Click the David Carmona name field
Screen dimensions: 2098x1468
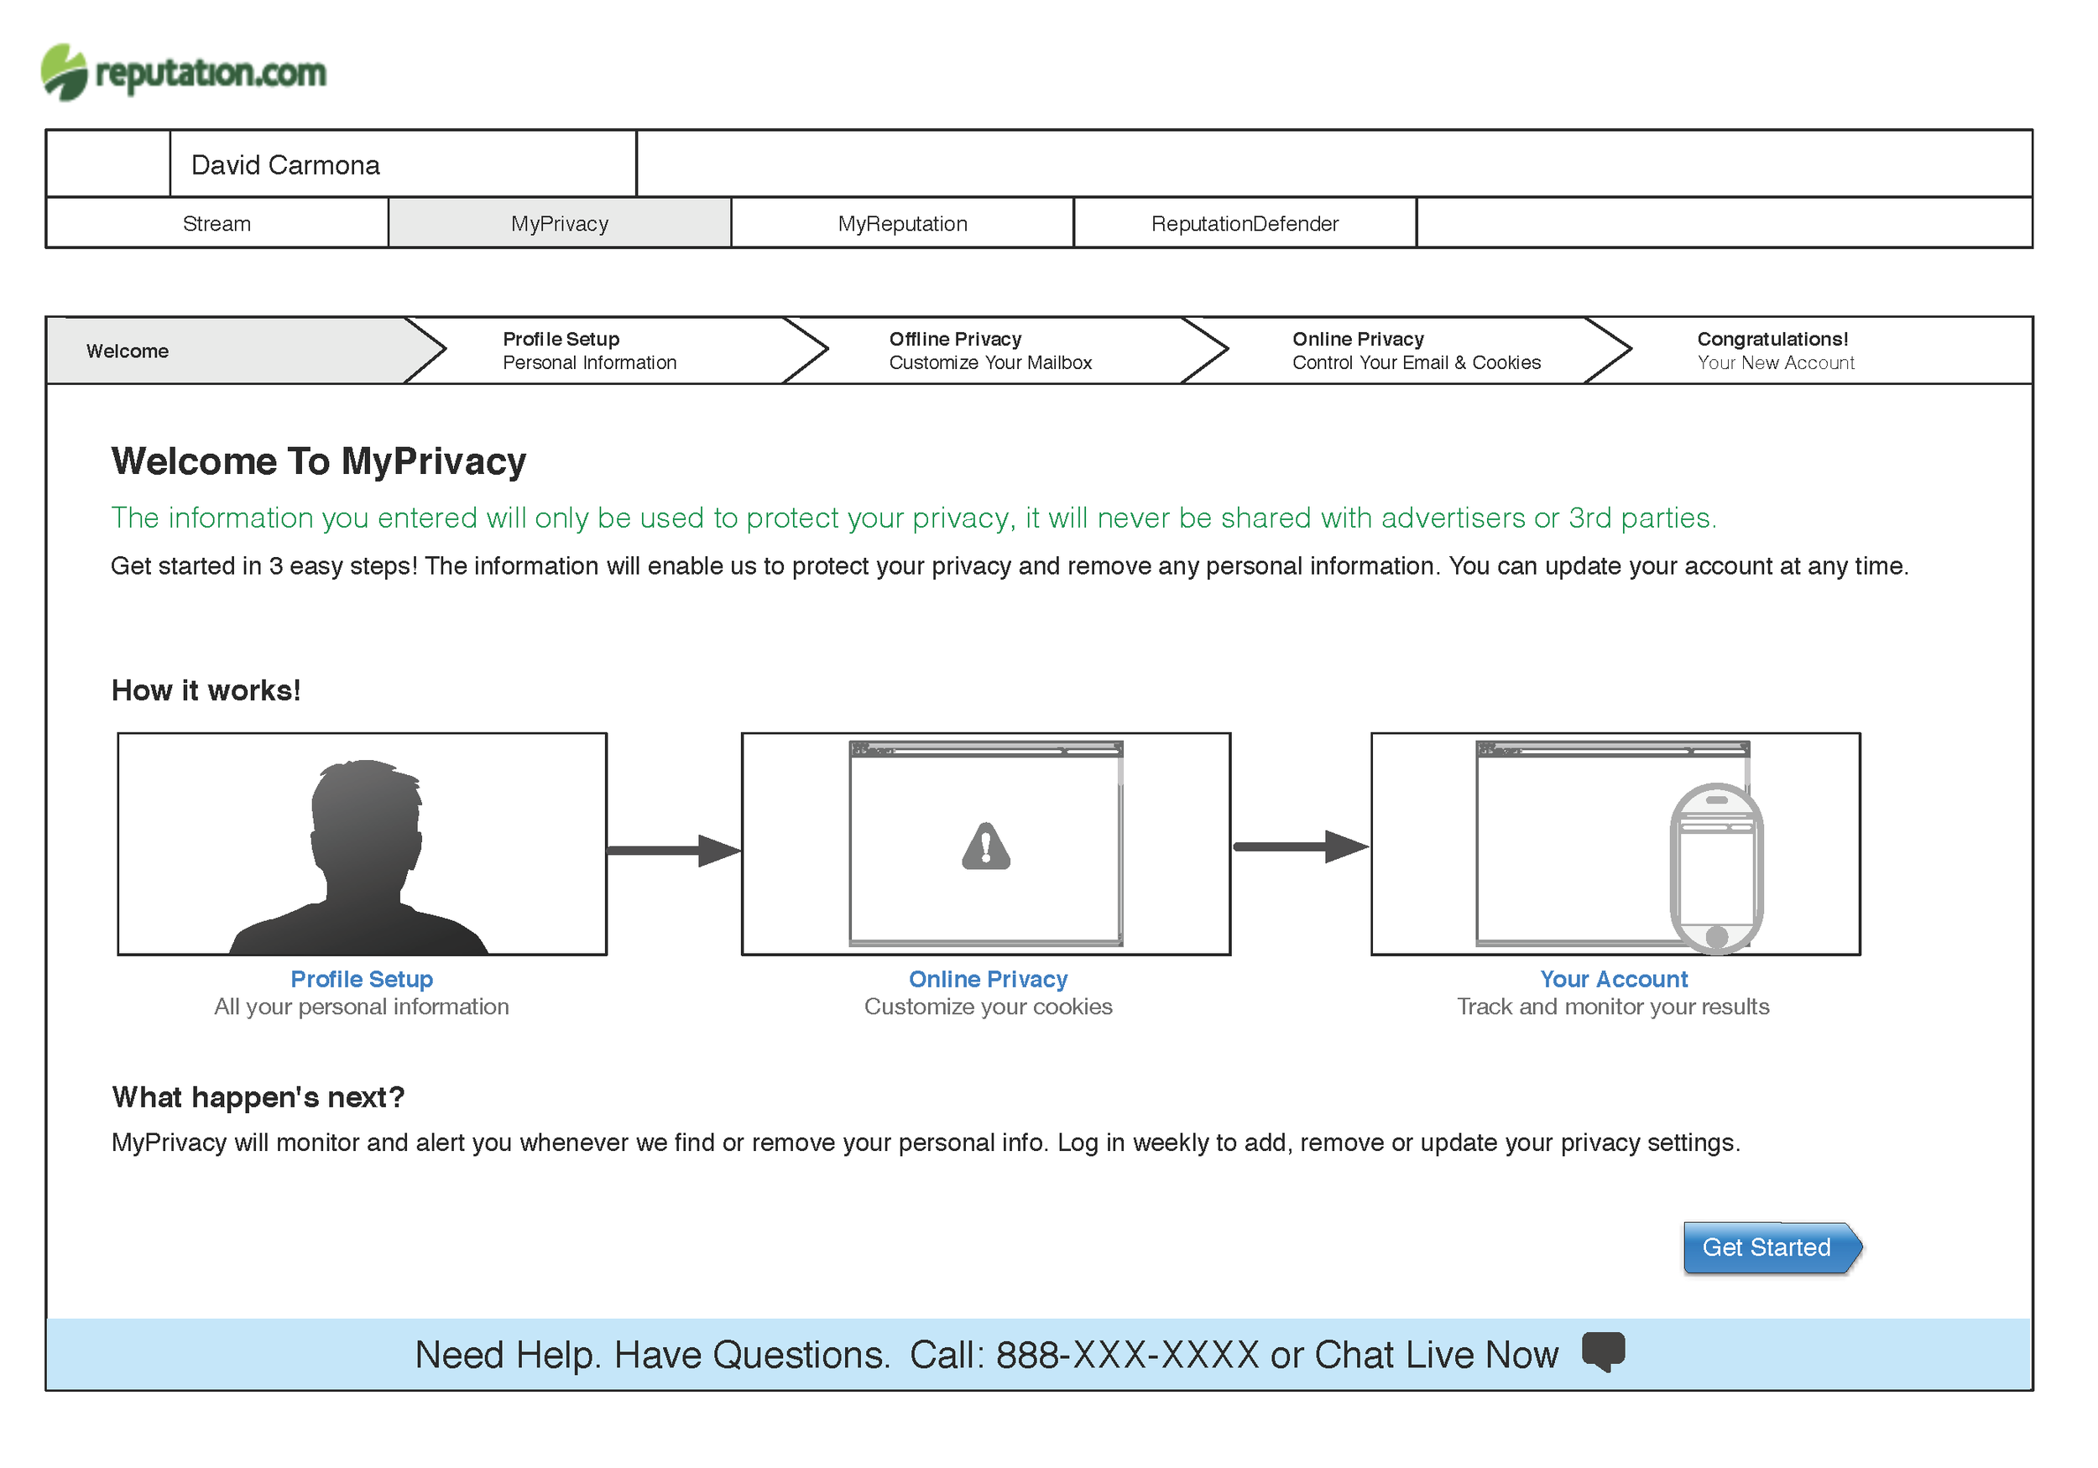(403, 164)
